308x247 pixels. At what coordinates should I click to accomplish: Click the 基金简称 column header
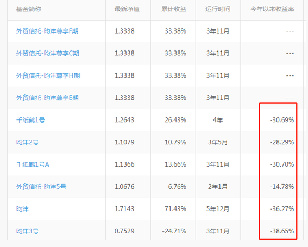(x=29, y=9)
